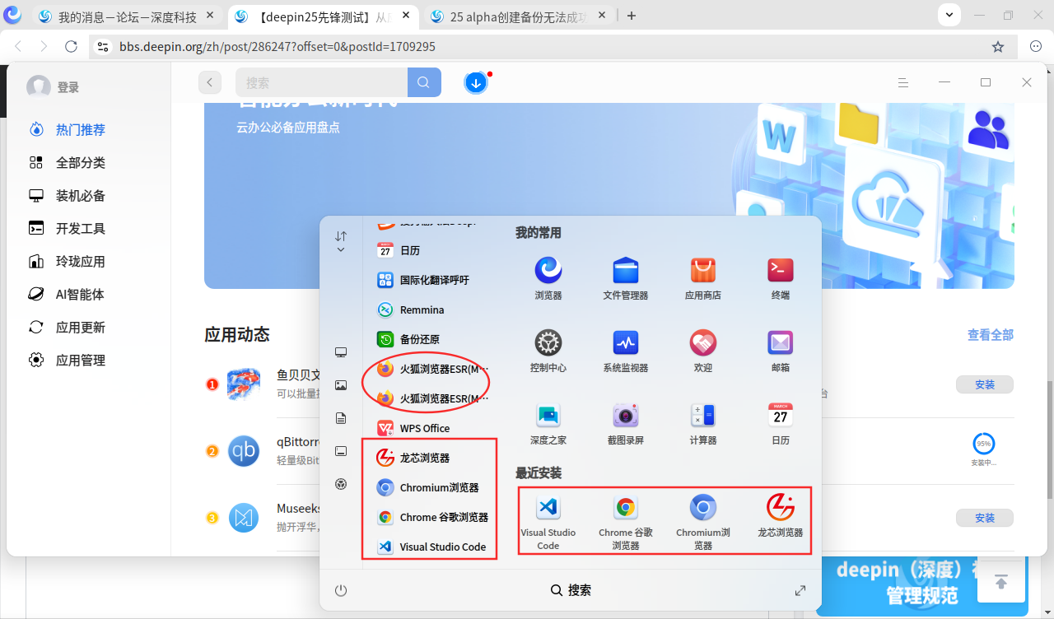Click the app store 搜索 input field

click(322, 82)
